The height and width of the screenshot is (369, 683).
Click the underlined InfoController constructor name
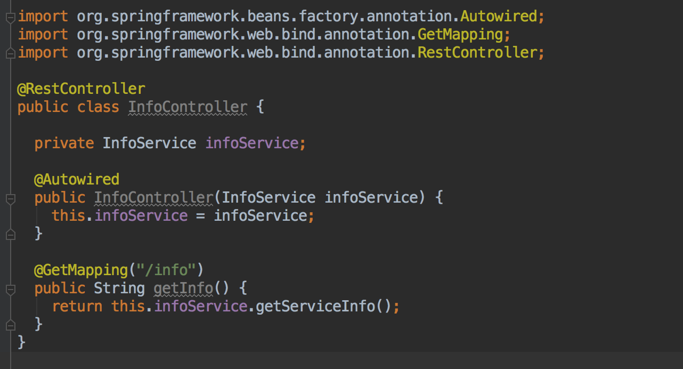tap(153, 197)
